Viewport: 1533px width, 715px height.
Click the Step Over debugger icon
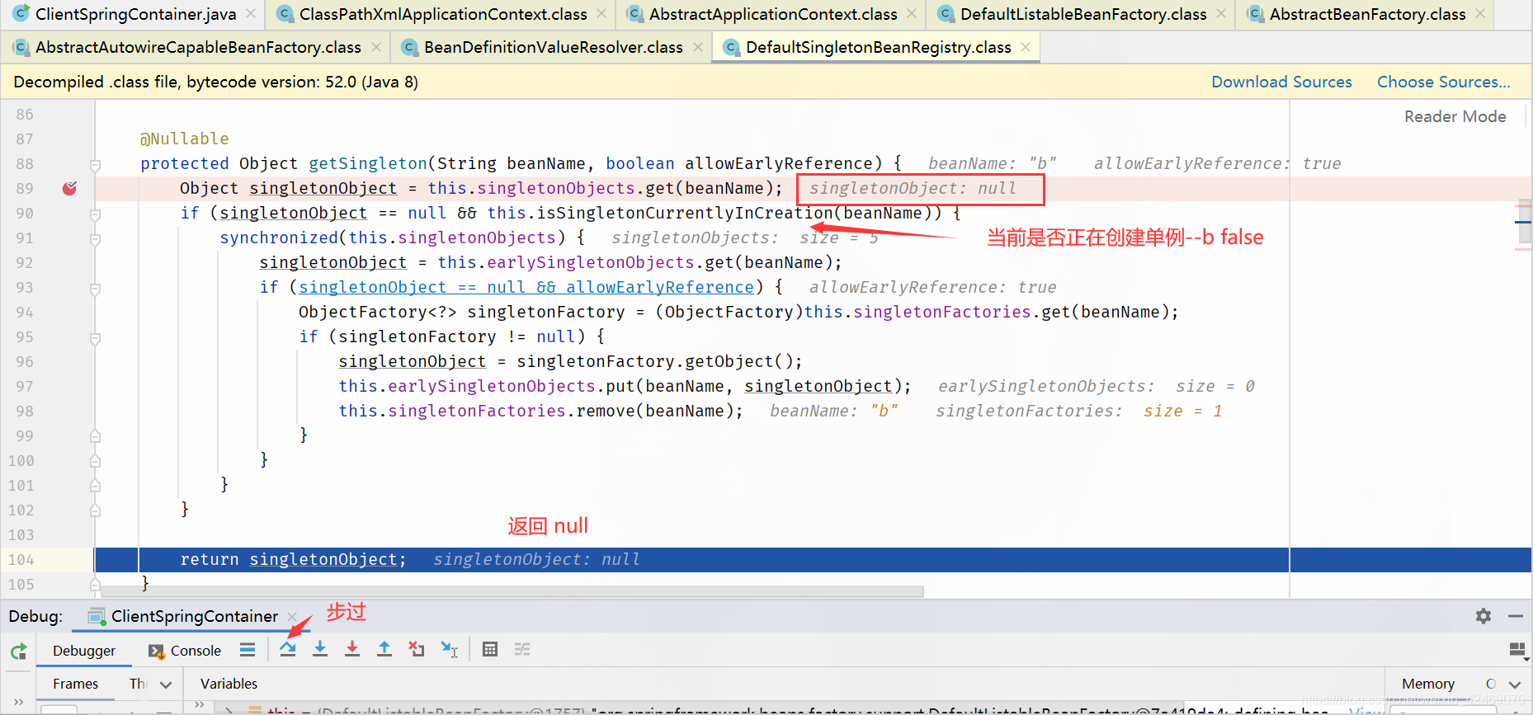pos(287,650)
